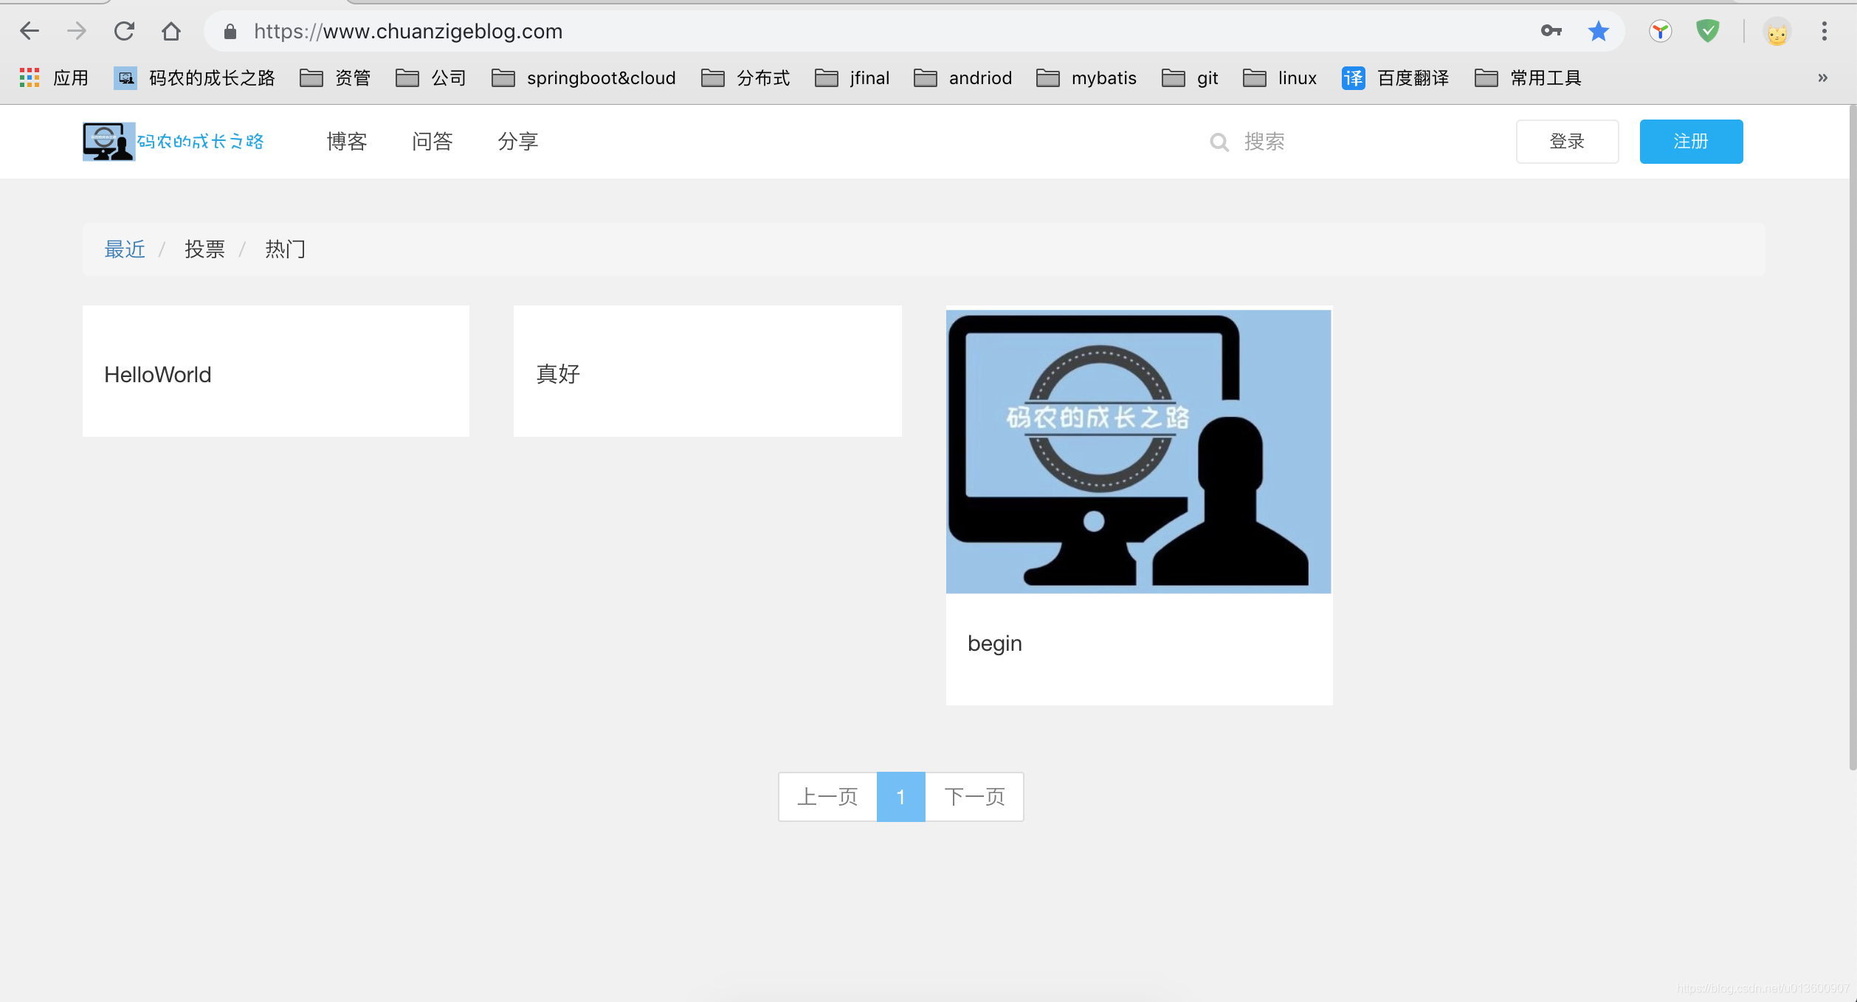Screen dimensions: 1857x1002
Task: Open the colorful Y extension icon
Action: 1661,31
